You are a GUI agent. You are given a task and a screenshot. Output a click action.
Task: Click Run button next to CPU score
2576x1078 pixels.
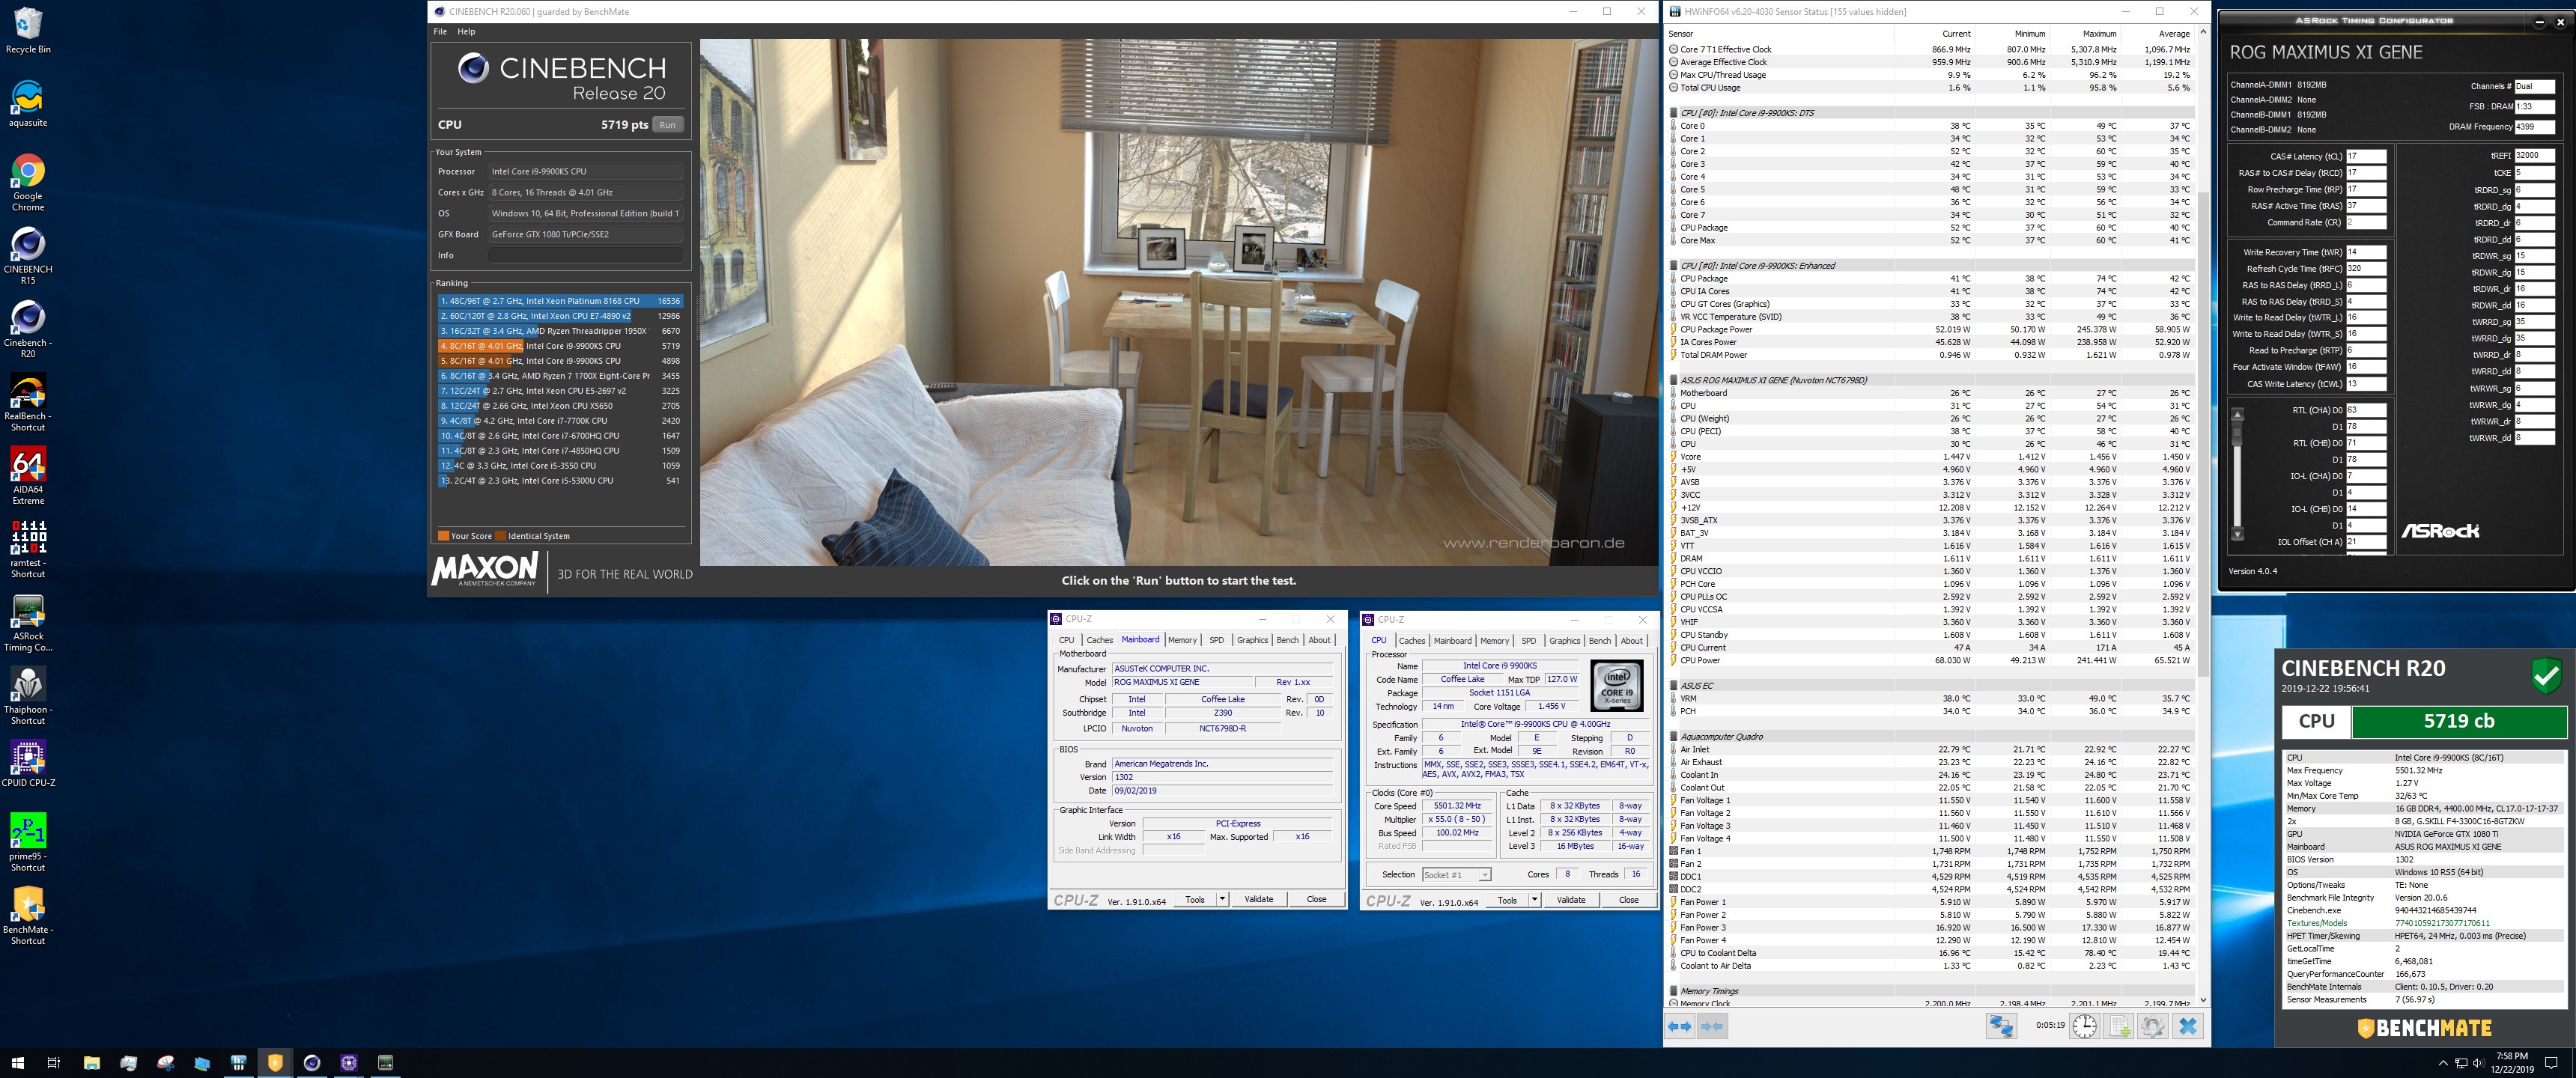[x=667, y=125]
